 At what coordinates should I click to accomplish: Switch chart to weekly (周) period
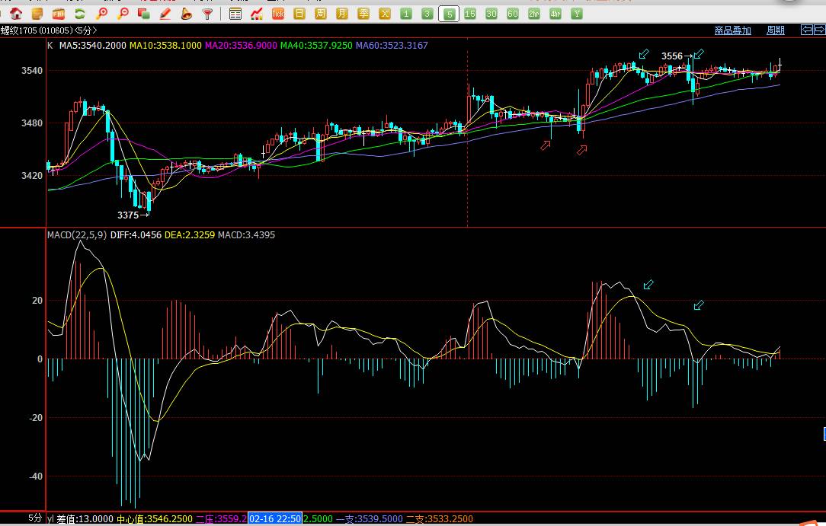tap(321, 14)
